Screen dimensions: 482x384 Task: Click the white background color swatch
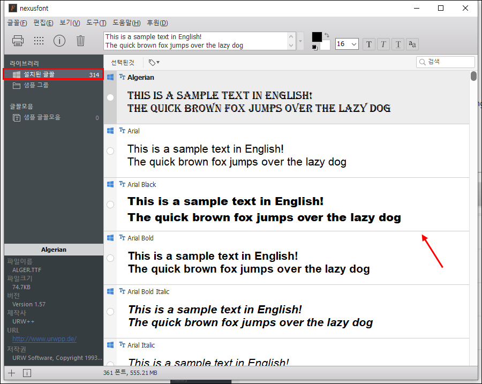click(326, 45)
